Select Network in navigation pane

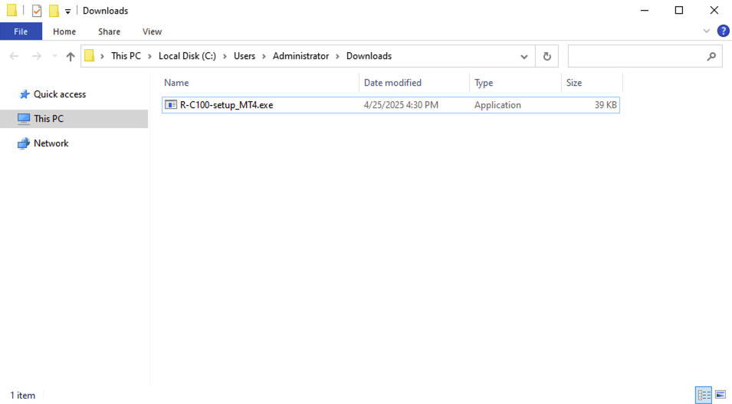(x=51, y=143)
